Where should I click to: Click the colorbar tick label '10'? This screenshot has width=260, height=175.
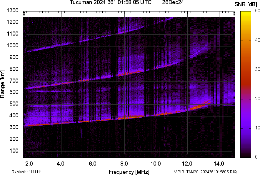click(258, 128)
